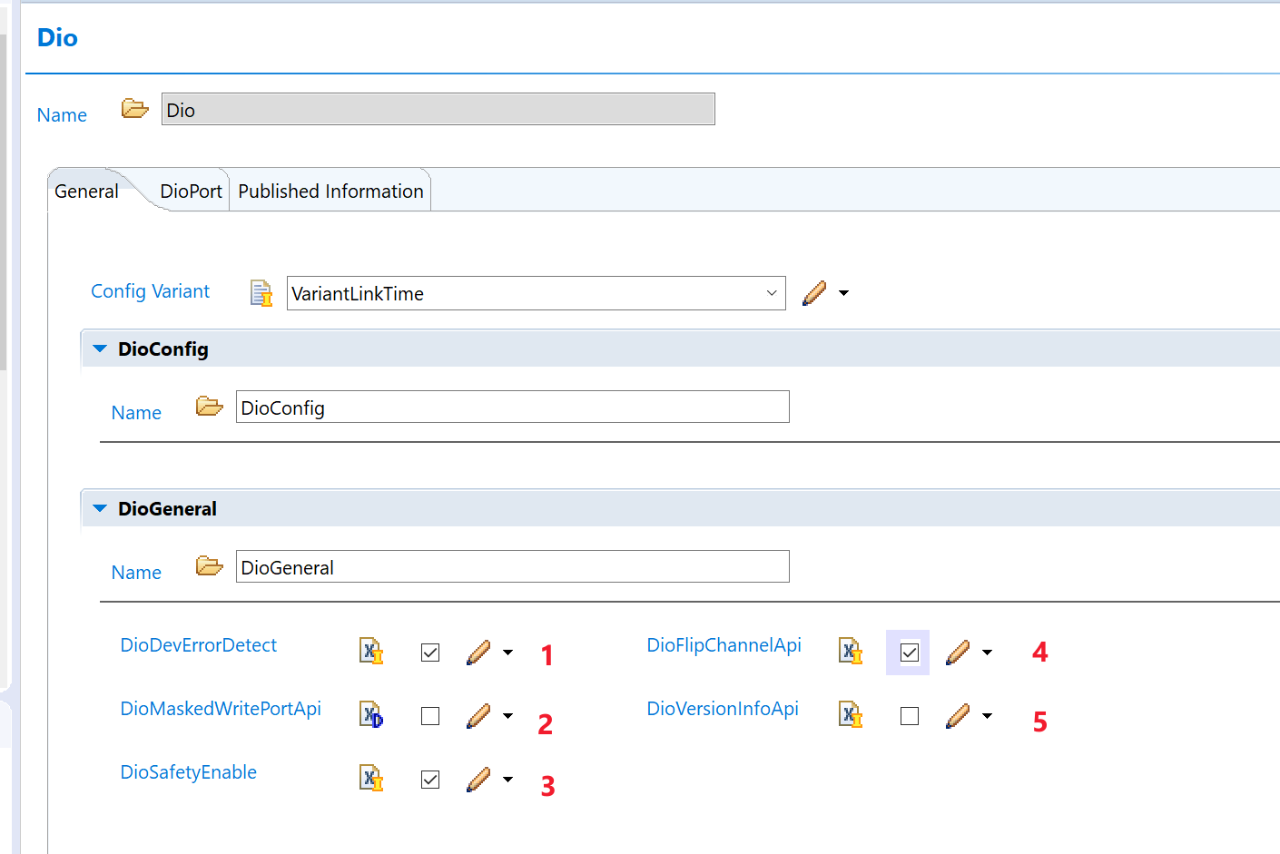Open the Config Variant dropdown list
This screenshot has height=854, width=1280.
(x=771, y=293)
